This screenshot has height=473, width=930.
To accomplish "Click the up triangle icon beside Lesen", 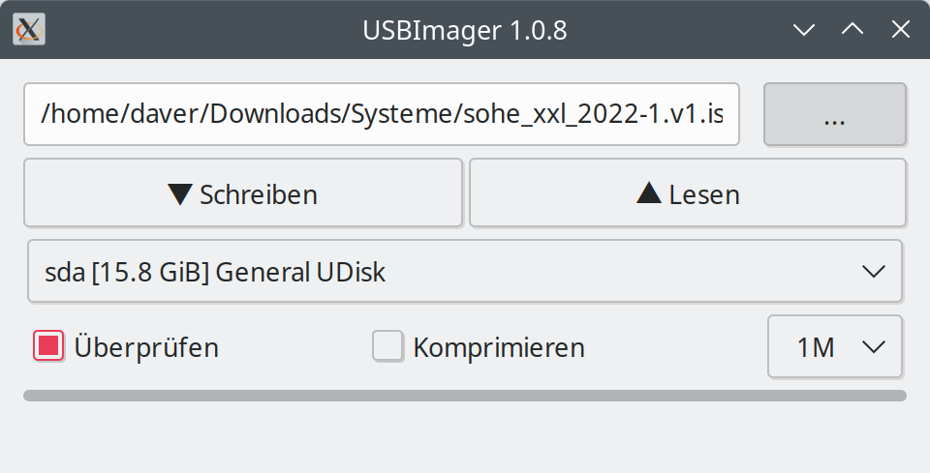I will [x=649, y=194].
